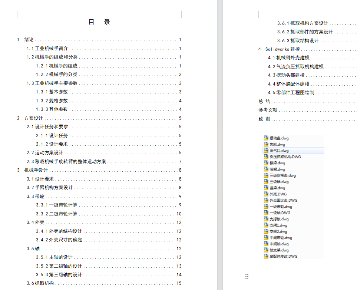The image size is (357, 290).
Task: Go to 2.2 运动方案设计 entry
Action: 104,153
